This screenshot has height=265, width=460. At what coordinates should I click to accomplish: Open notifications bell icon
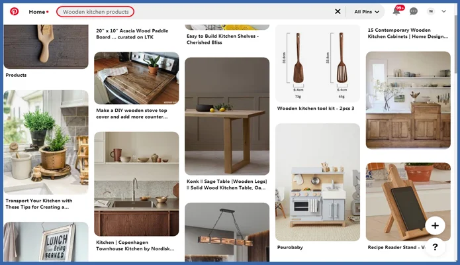click(396, 11)
